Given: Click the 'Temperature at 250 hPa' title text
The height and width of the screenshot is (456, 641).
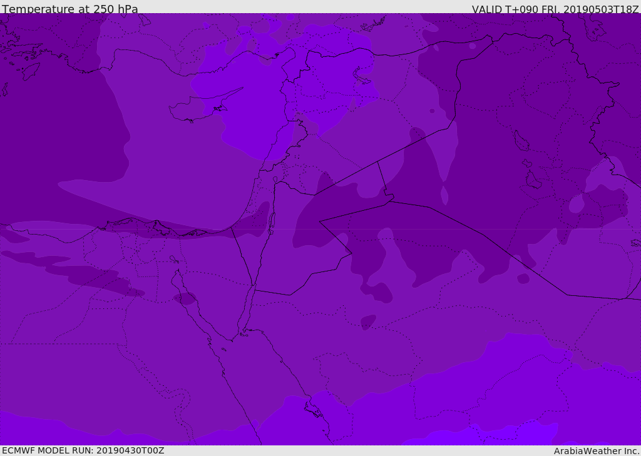Looking at the screenshot, I should tap(70, 9).
